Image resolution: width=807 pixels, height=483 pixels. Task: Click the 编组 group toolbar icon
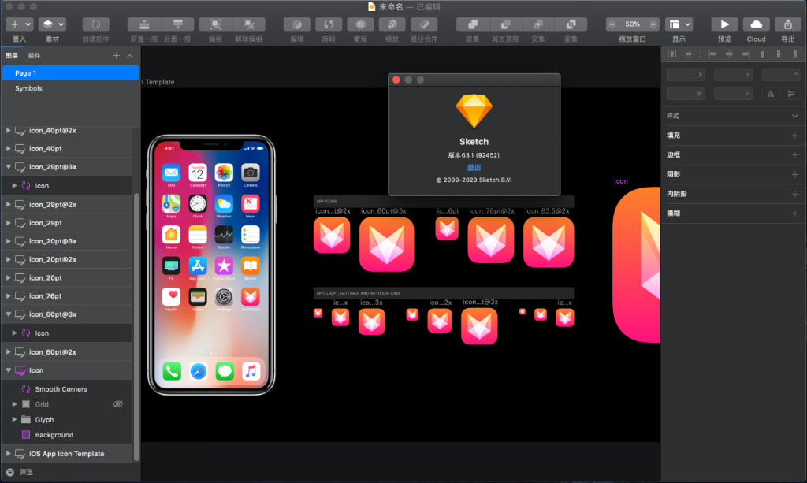[216, 24]
